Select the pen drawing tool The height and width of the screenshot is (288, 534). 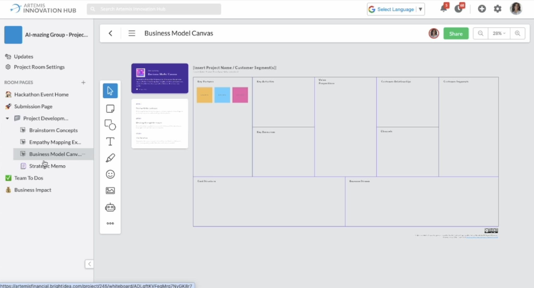click(110, 158)
